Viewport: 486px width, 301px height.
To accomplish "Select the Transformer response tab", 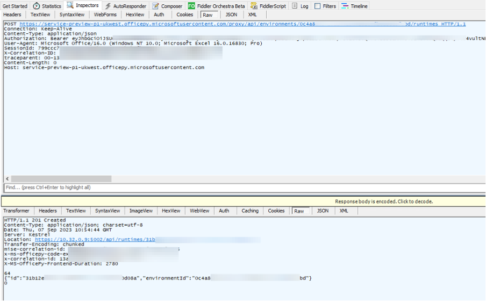I will [16, 211].
